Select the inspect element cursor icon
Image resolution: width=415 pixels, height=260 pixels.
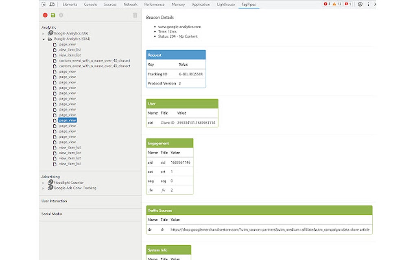pyautogui.click(x=43, y=4)
